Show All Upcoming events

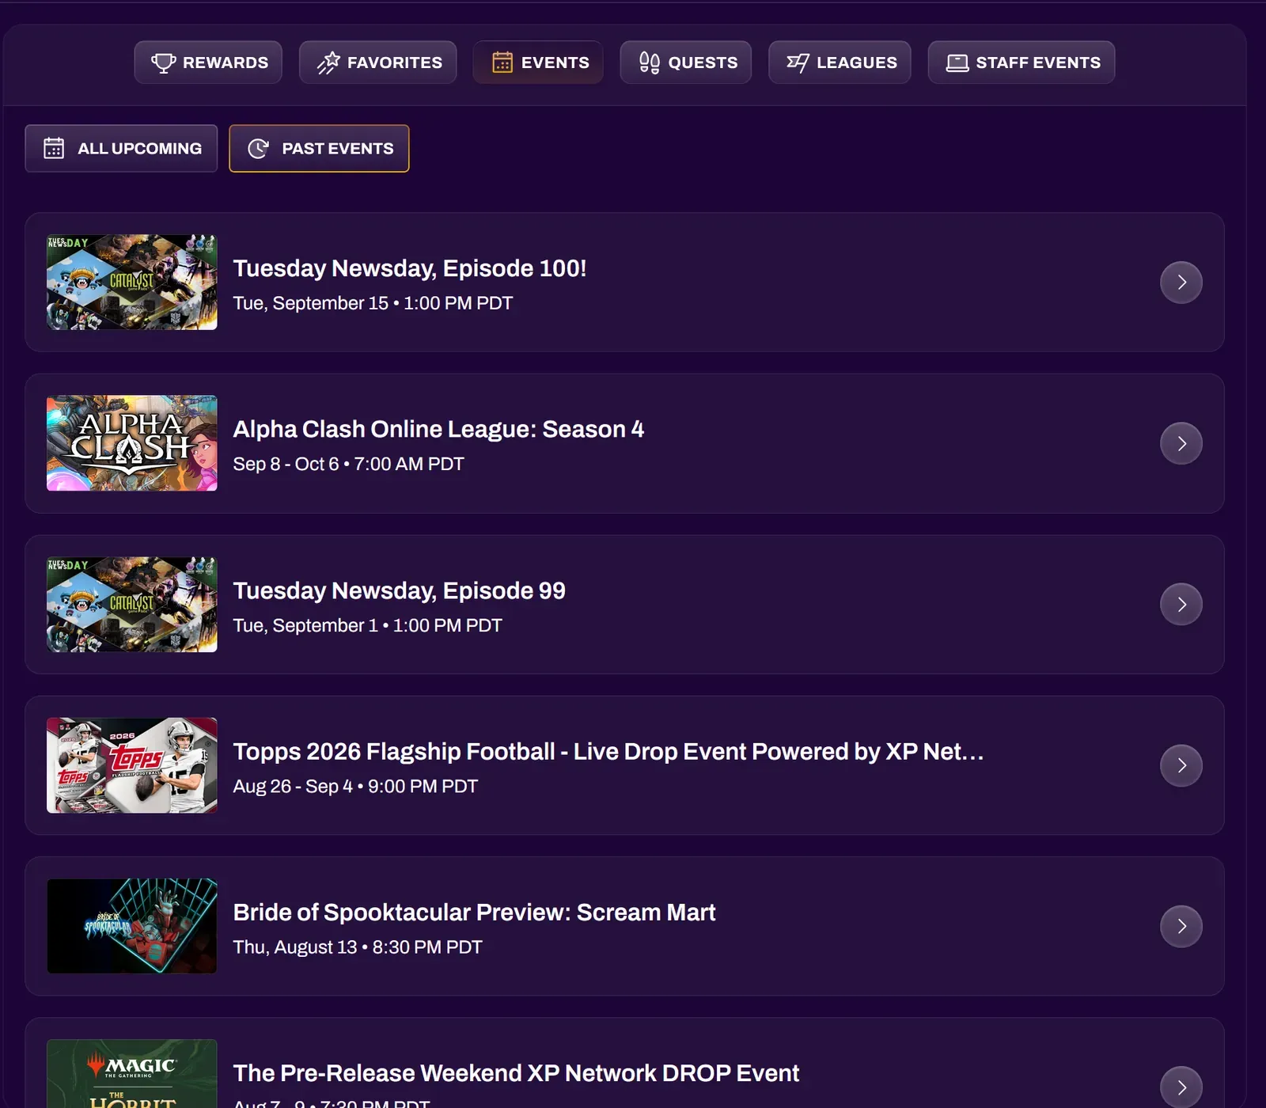coord(121,148)
